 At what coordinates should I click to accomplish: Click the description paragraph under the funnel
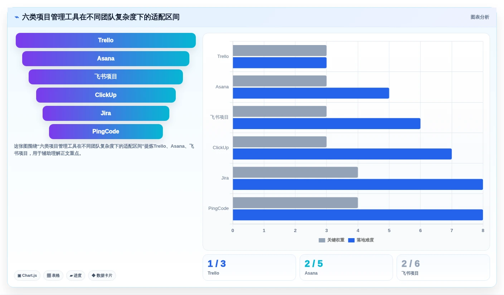(104, 150)
